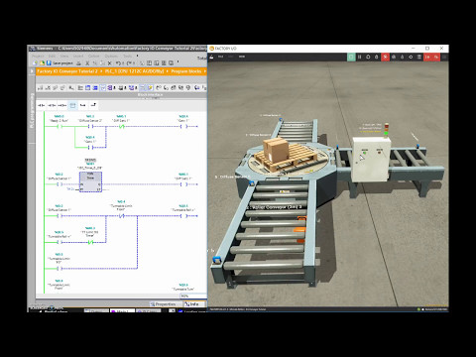Click the Insert network icon in editor toolbar

41,87
